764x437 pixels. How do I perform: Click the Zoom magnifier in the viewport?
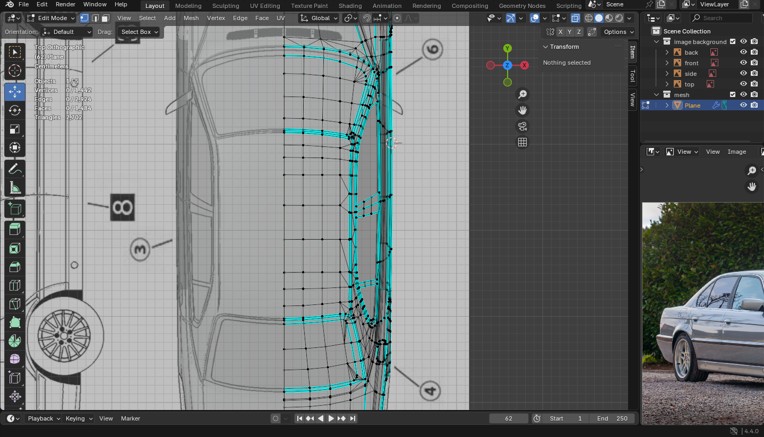(x=522, y=94)
